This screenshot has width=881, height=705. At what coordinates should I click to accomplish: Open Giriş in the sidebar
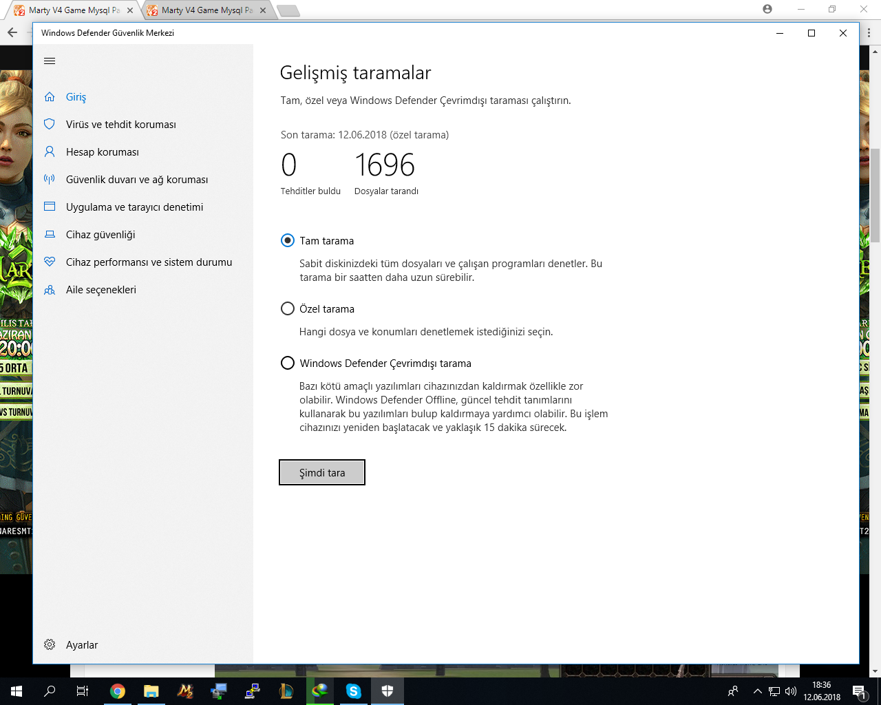(143, 97)
